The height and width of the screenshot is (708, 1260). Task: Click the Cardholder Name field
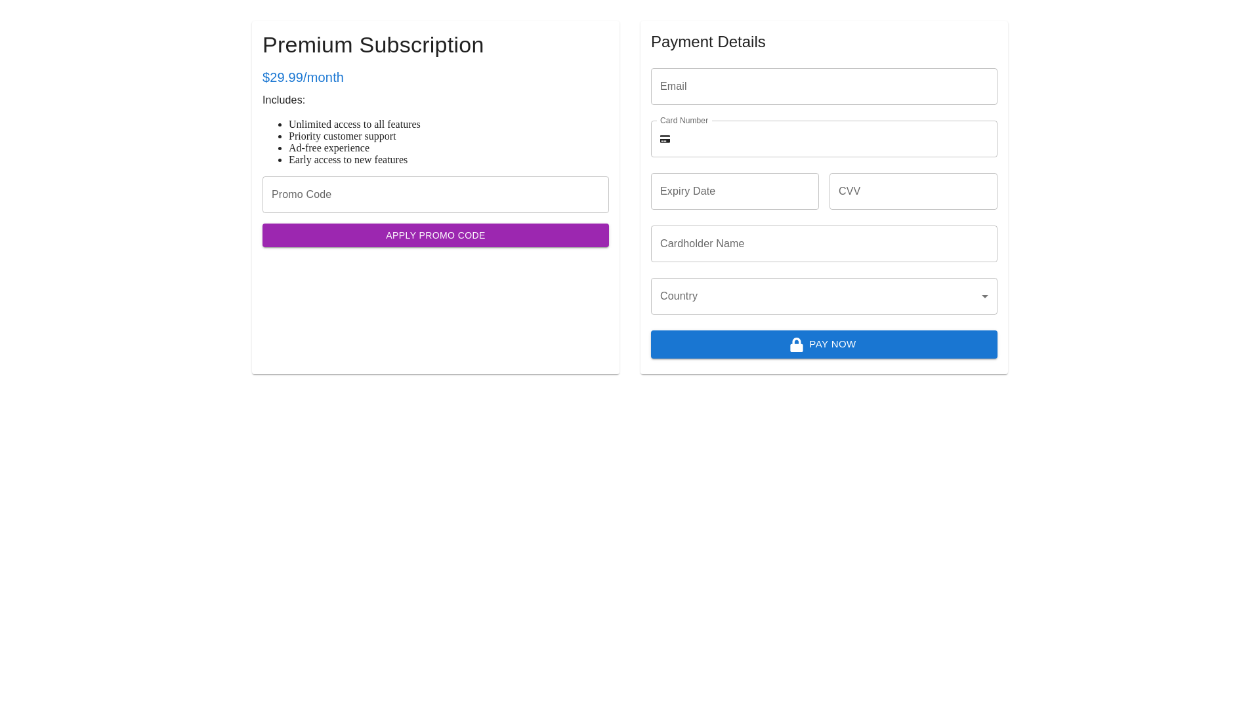pos(824,244)
